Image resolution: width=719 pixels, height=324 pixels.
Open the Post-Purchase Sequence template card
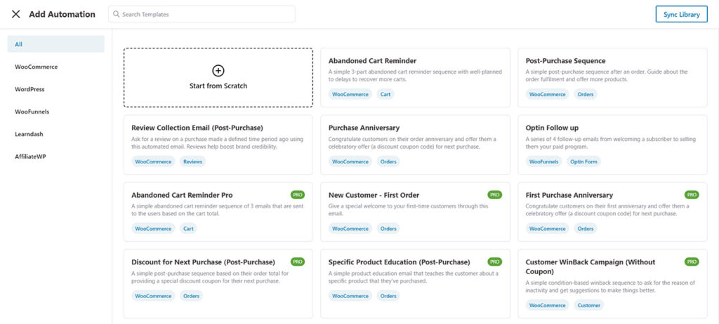[x=612, y=77]
